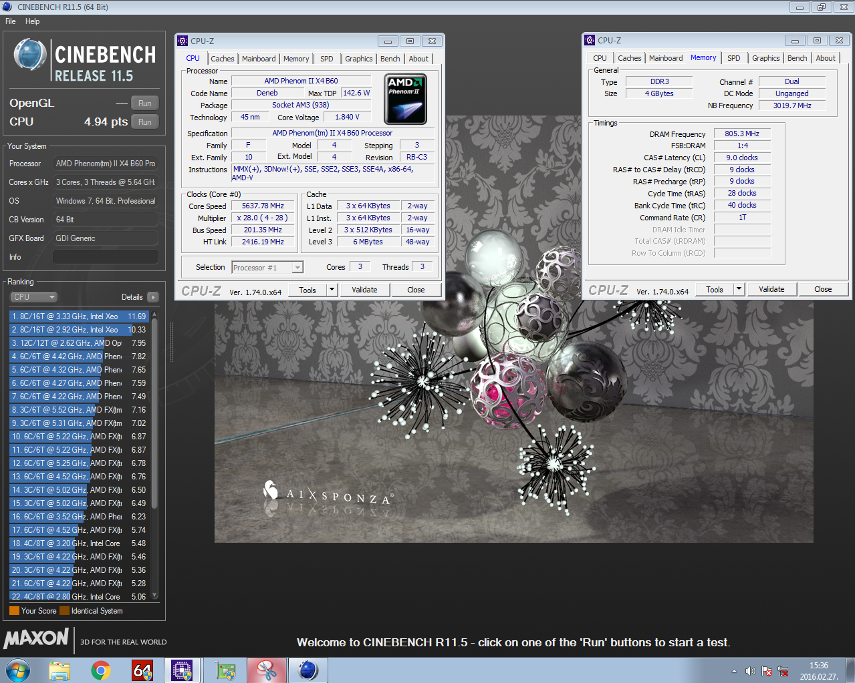This screenshot has width=855, height=683.
Task: Open the Help menu in Cinebench
Action: pos(32,21)
